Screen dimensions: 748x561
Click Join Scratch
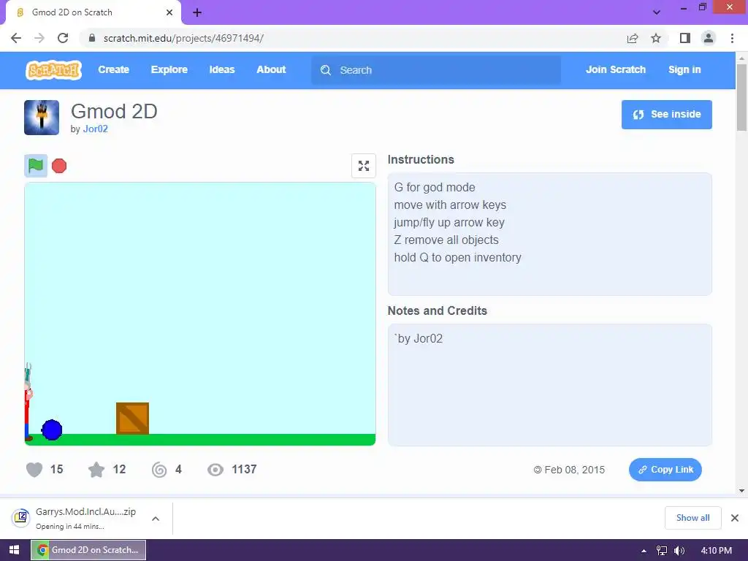tap(615, 69)
